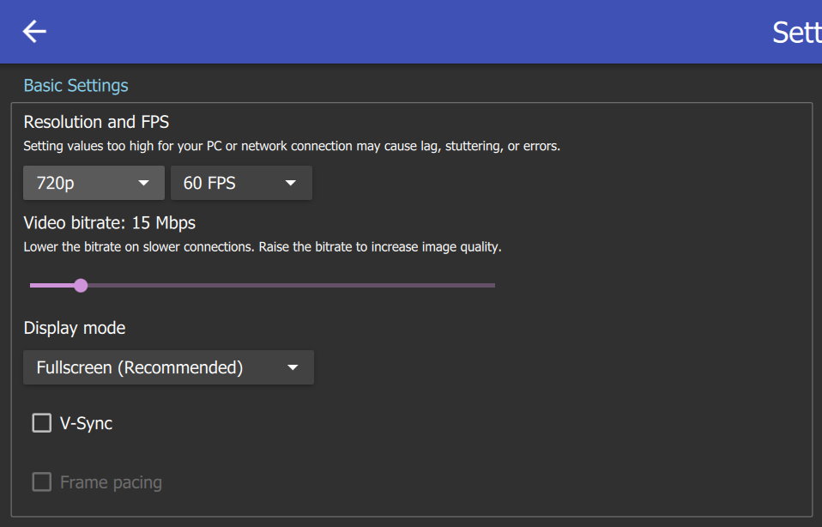Toggle the Frame pacing checkbox
The image size is (822, 527).
coord(41,482)
